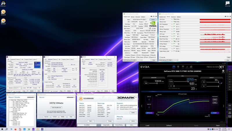The height and width of the screenshot is (131, 232).
Task: Select profile slot 2 in Precision X1 sidebar
Action: click(x=230, y=72)
